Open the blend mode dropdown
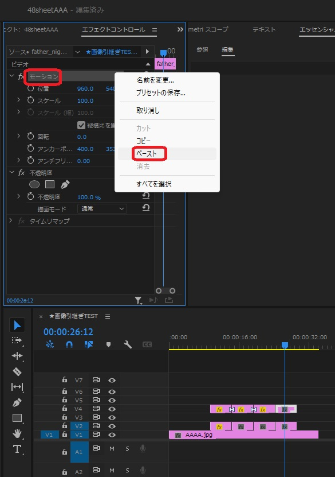 [x=103, y=209]
